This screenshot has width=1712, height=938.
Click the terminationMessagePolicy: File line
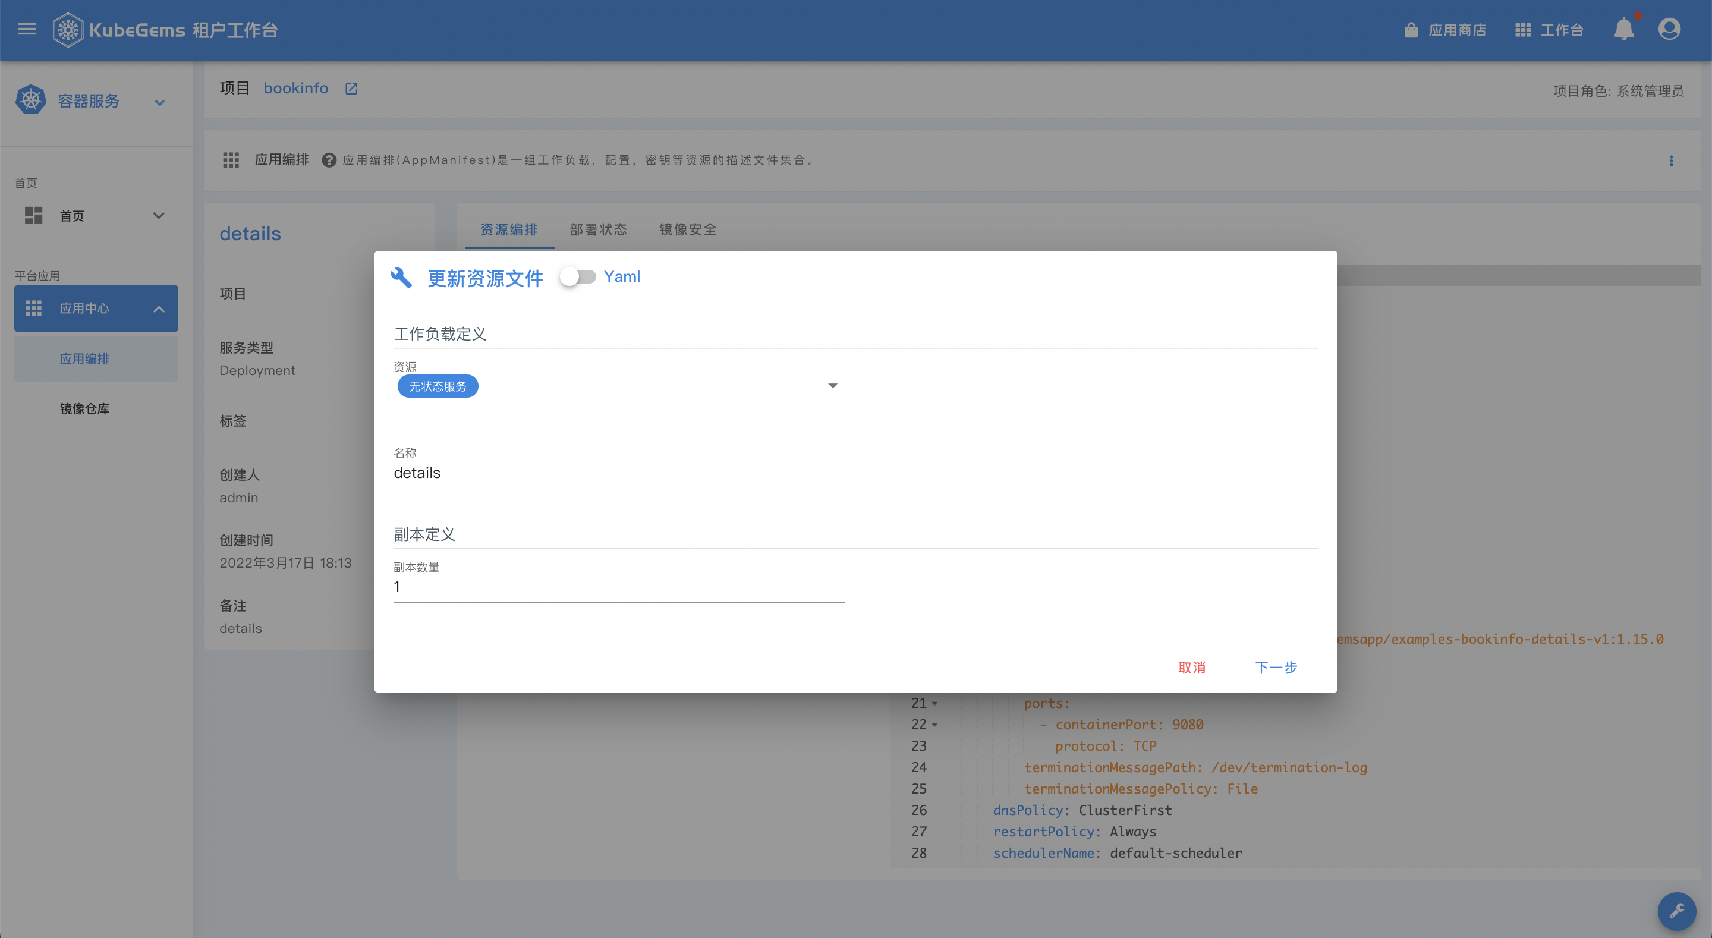click(x=1141, y=788)
